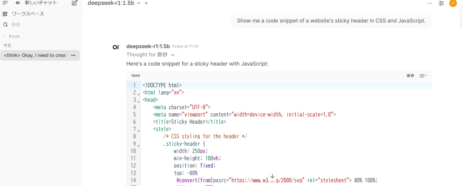The image size is (462, 186).
Task: Start a new chat with the pencil icon
Action: click(x=74, y=3)
